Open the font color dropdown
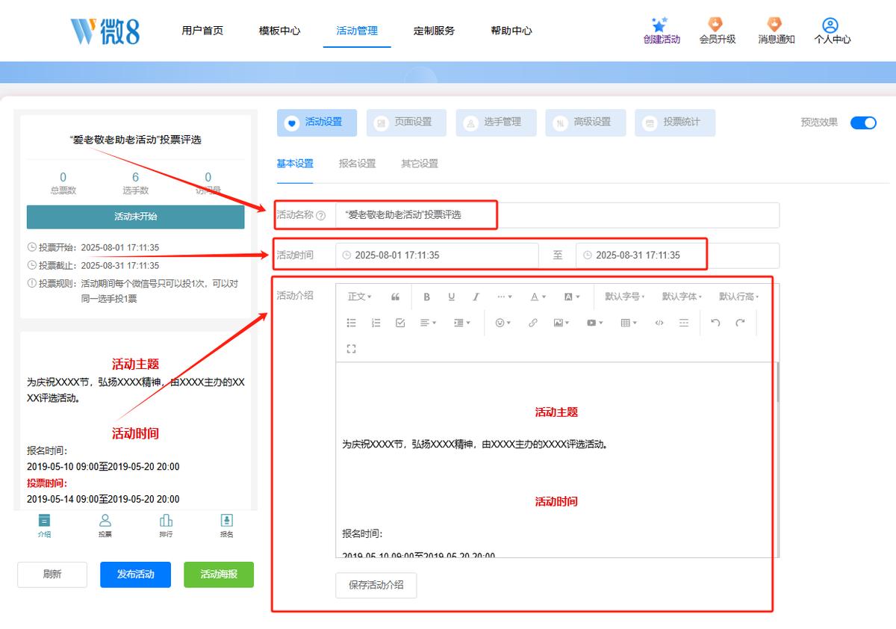The image size is (896, 629). [538, 297]
